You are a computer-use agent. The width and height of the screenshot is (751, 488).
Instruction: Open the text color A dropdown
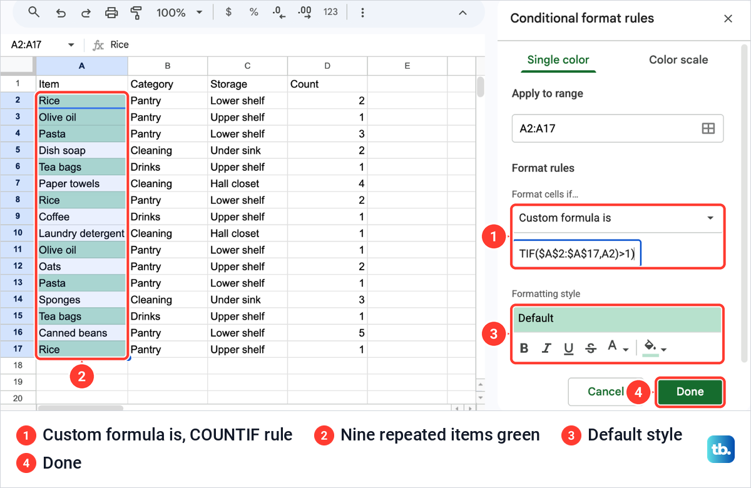[x=618, y=348]
